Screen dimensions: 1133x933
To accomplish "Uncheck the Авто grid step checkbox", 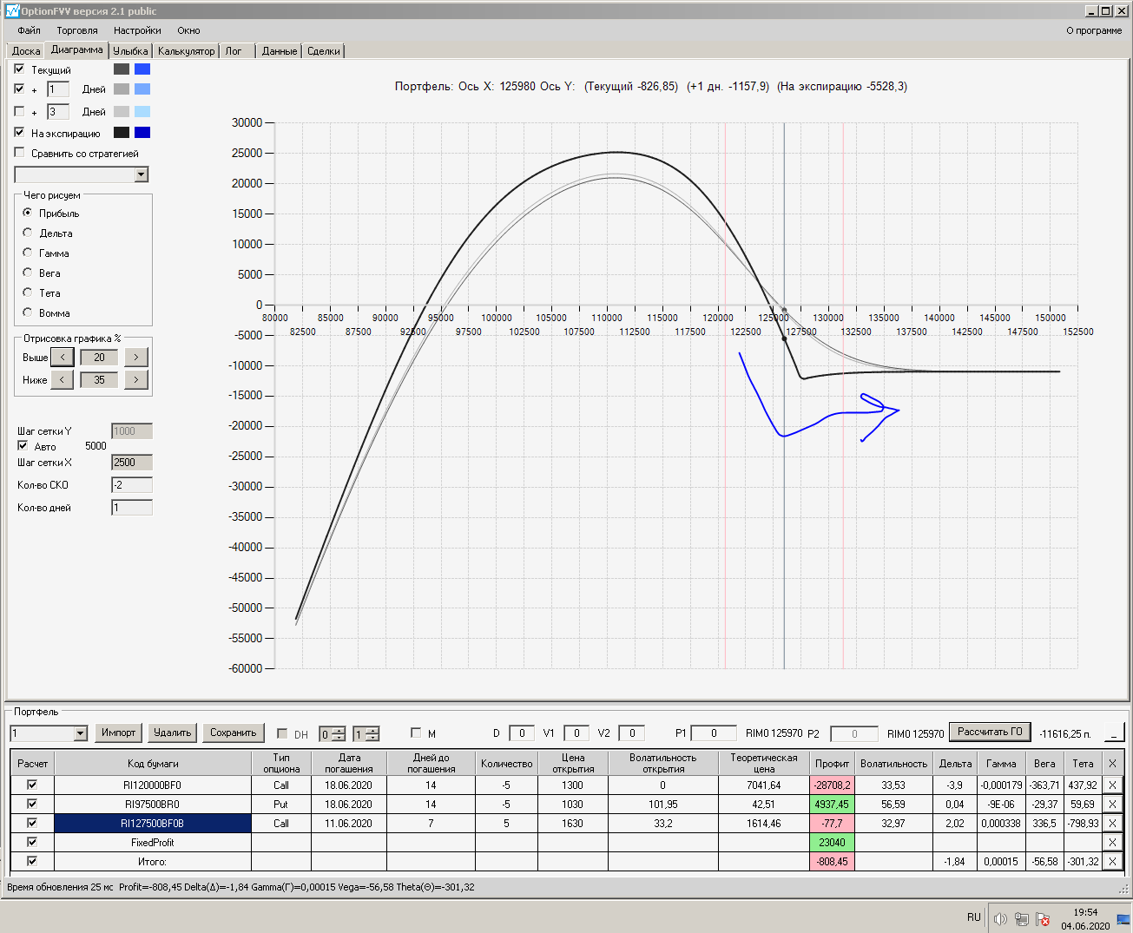I will tap(23, 445).
